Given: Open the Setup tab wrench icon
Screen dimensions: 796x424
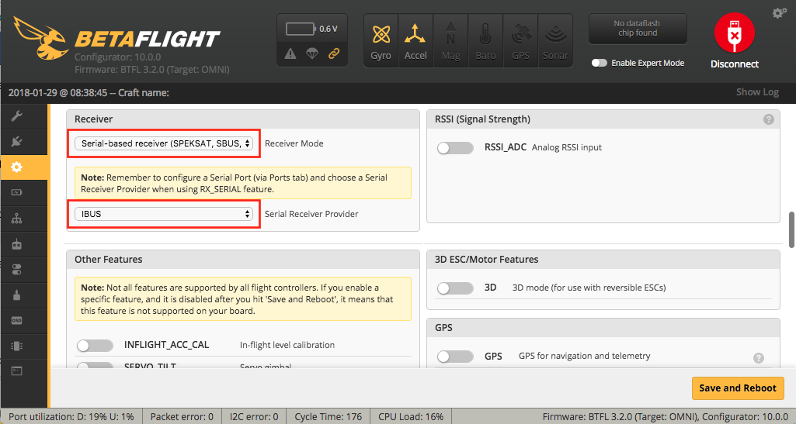Looking at the screenshot, I should point(17,116).
